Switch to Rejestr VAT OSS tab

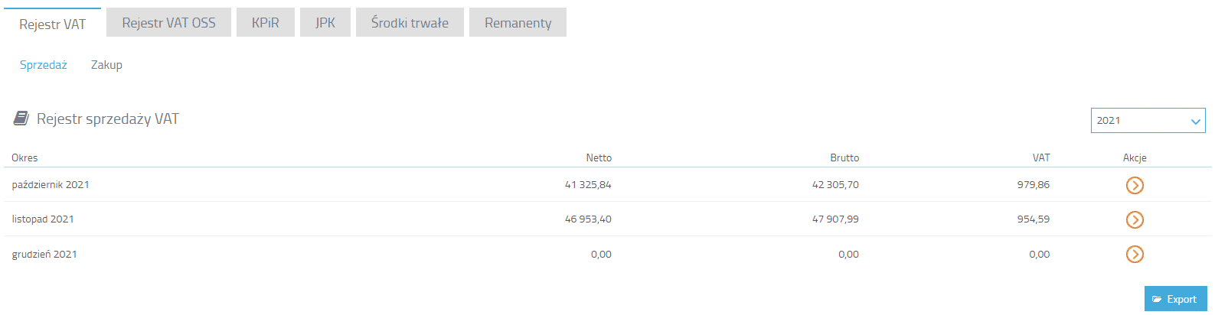(168, 22)
